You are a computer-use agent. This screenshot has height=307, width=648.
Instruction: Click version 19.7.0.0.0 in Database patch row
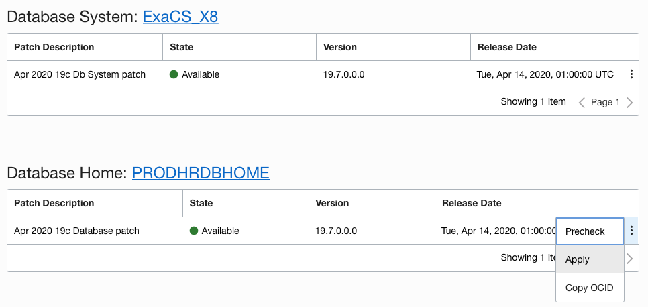(336, 231)
